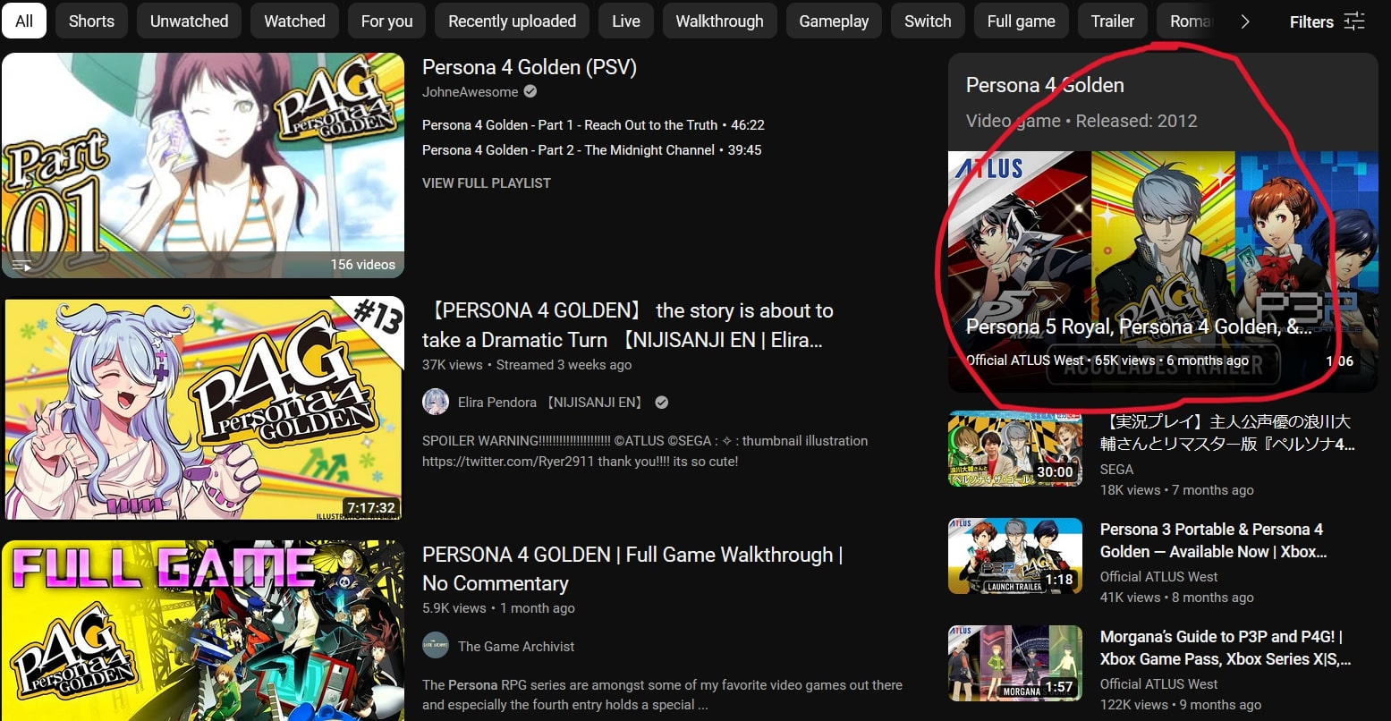Select the Watched filter chip
Viewport: 1391px width, 721px height.
tap(294, 21)
